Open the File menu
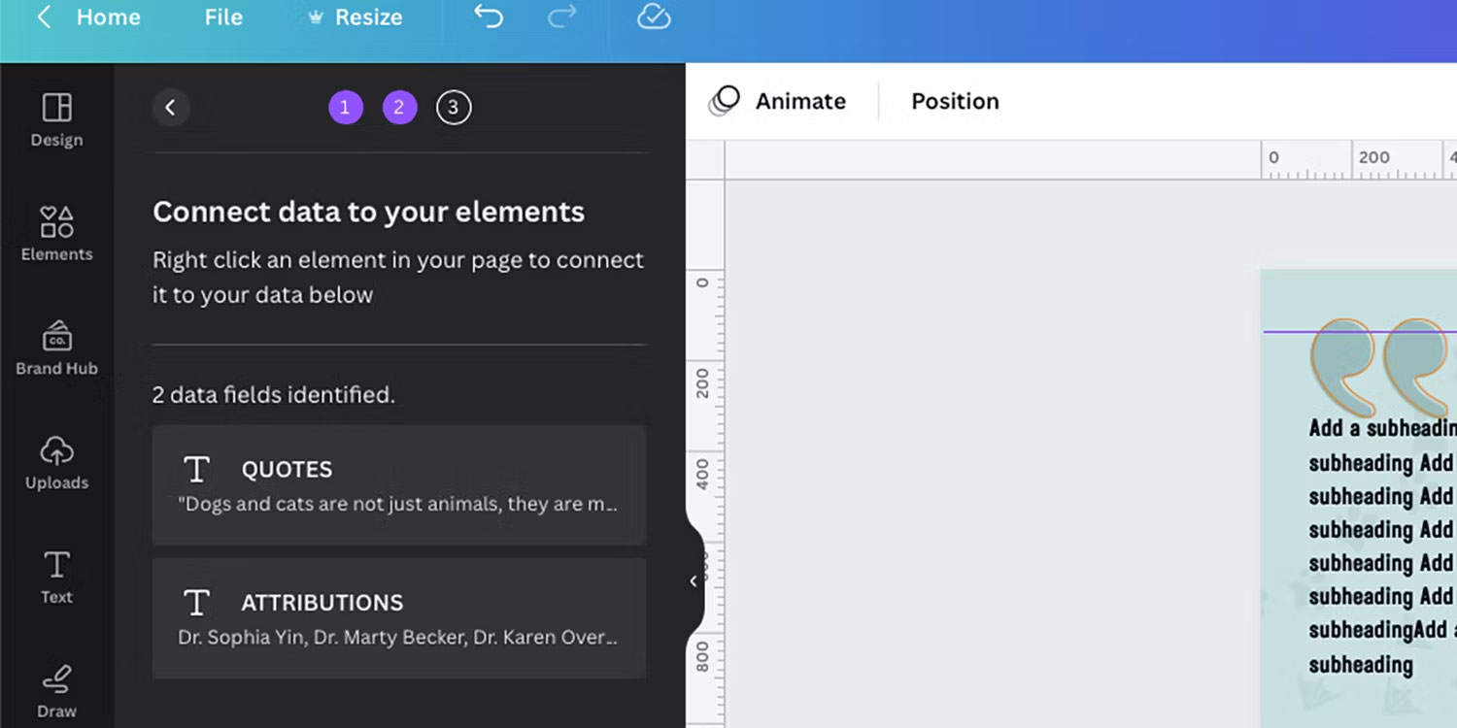Viewport: 1457px width, 728px height. 222,17
